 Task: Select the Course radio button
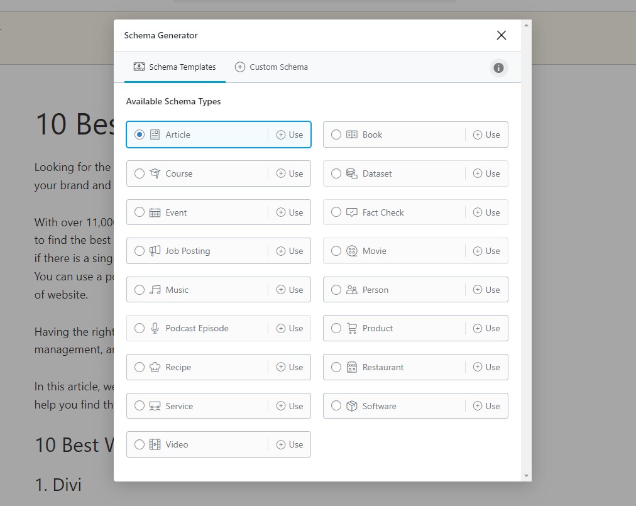[139, 173]
